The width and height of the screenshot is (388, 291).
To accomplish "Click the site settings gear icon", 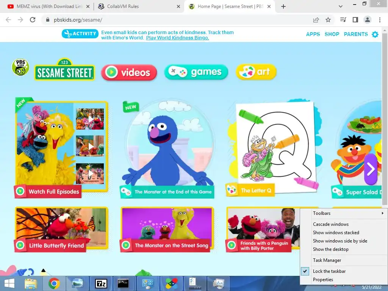I will click(375, 34).
